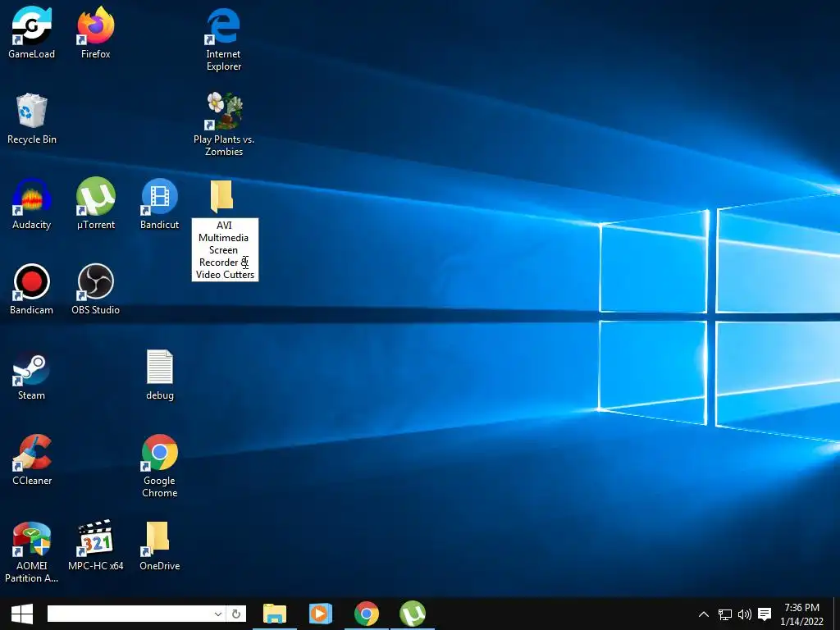Open the network status tray icon

point(725,614)
